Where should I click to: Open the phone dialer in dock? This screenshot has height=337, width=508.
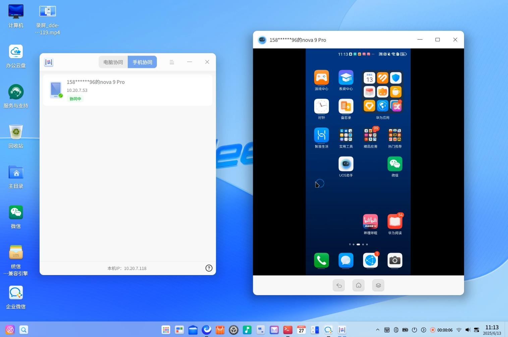(321, 260)
